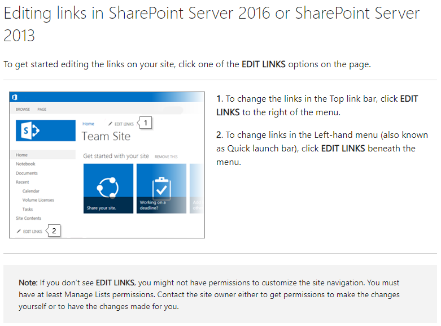Open Site Contents in the left menu
Screen dimensions: 441x326
[x=28, y=218]
